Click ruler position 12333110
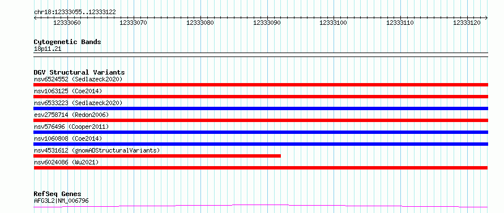The image size is (504, 213). 400,23
